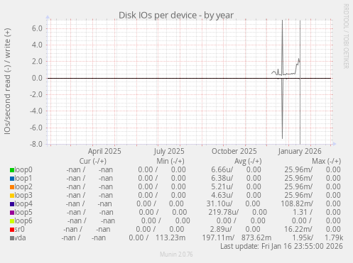Click the green loop0 color swatch
353x263 pixels.
pos(12,170)
